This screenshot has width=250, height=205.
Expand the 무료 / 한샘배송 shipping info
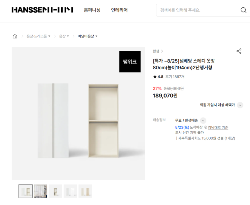point(203,121)
